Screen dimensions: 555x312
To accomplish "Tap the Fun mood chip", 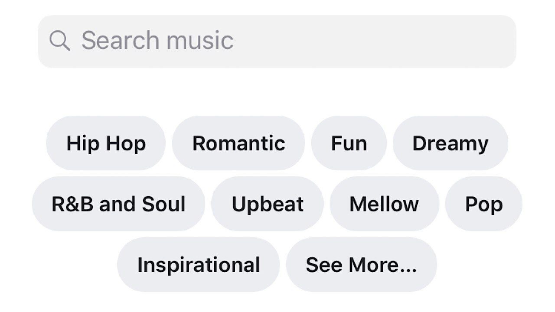I will tap(349, 143).
